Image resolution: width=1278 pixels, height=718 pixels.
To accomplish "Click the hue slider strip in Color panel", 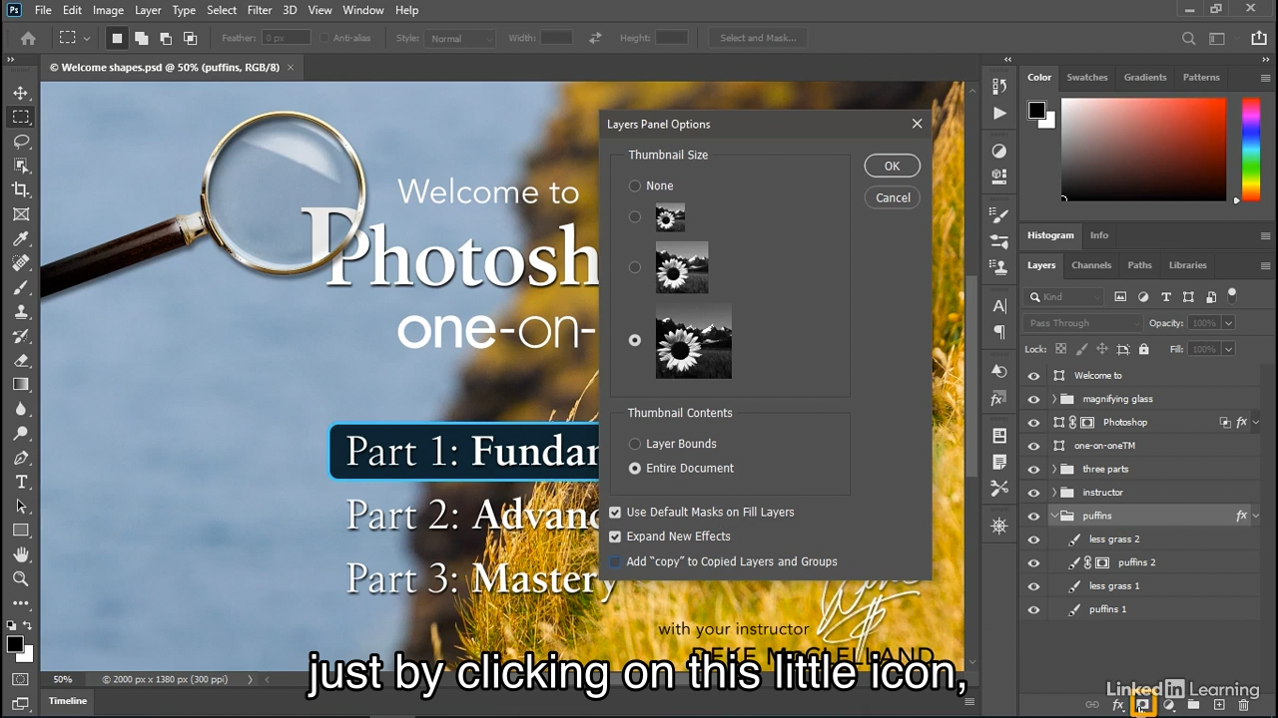I will [x=1250, y=149].
